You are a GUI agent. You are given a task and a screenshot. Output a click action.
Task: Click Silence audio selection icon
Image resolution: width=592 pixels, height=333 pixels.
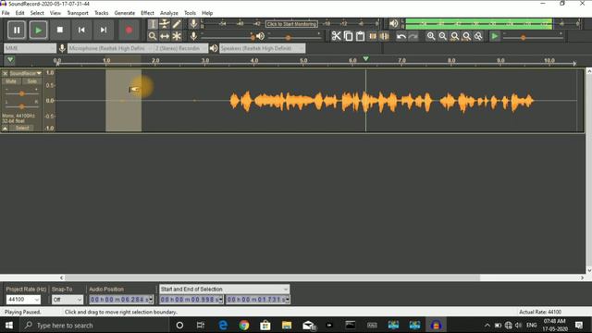[385, 36]
